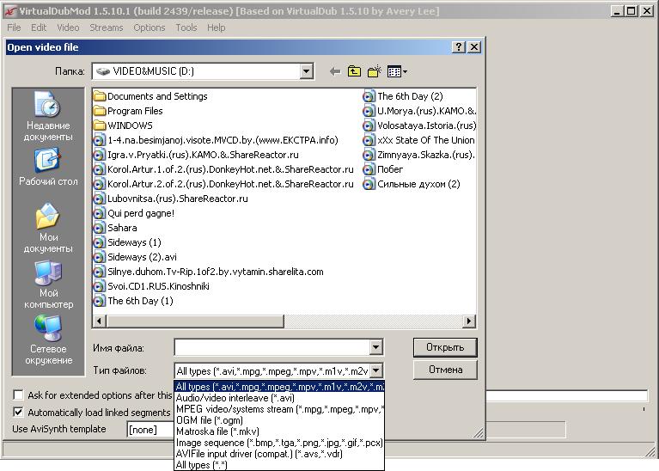Choose OGM file (*.ogm) type
Viewport: 659px width, 471px height.
[x=279, y=420]
